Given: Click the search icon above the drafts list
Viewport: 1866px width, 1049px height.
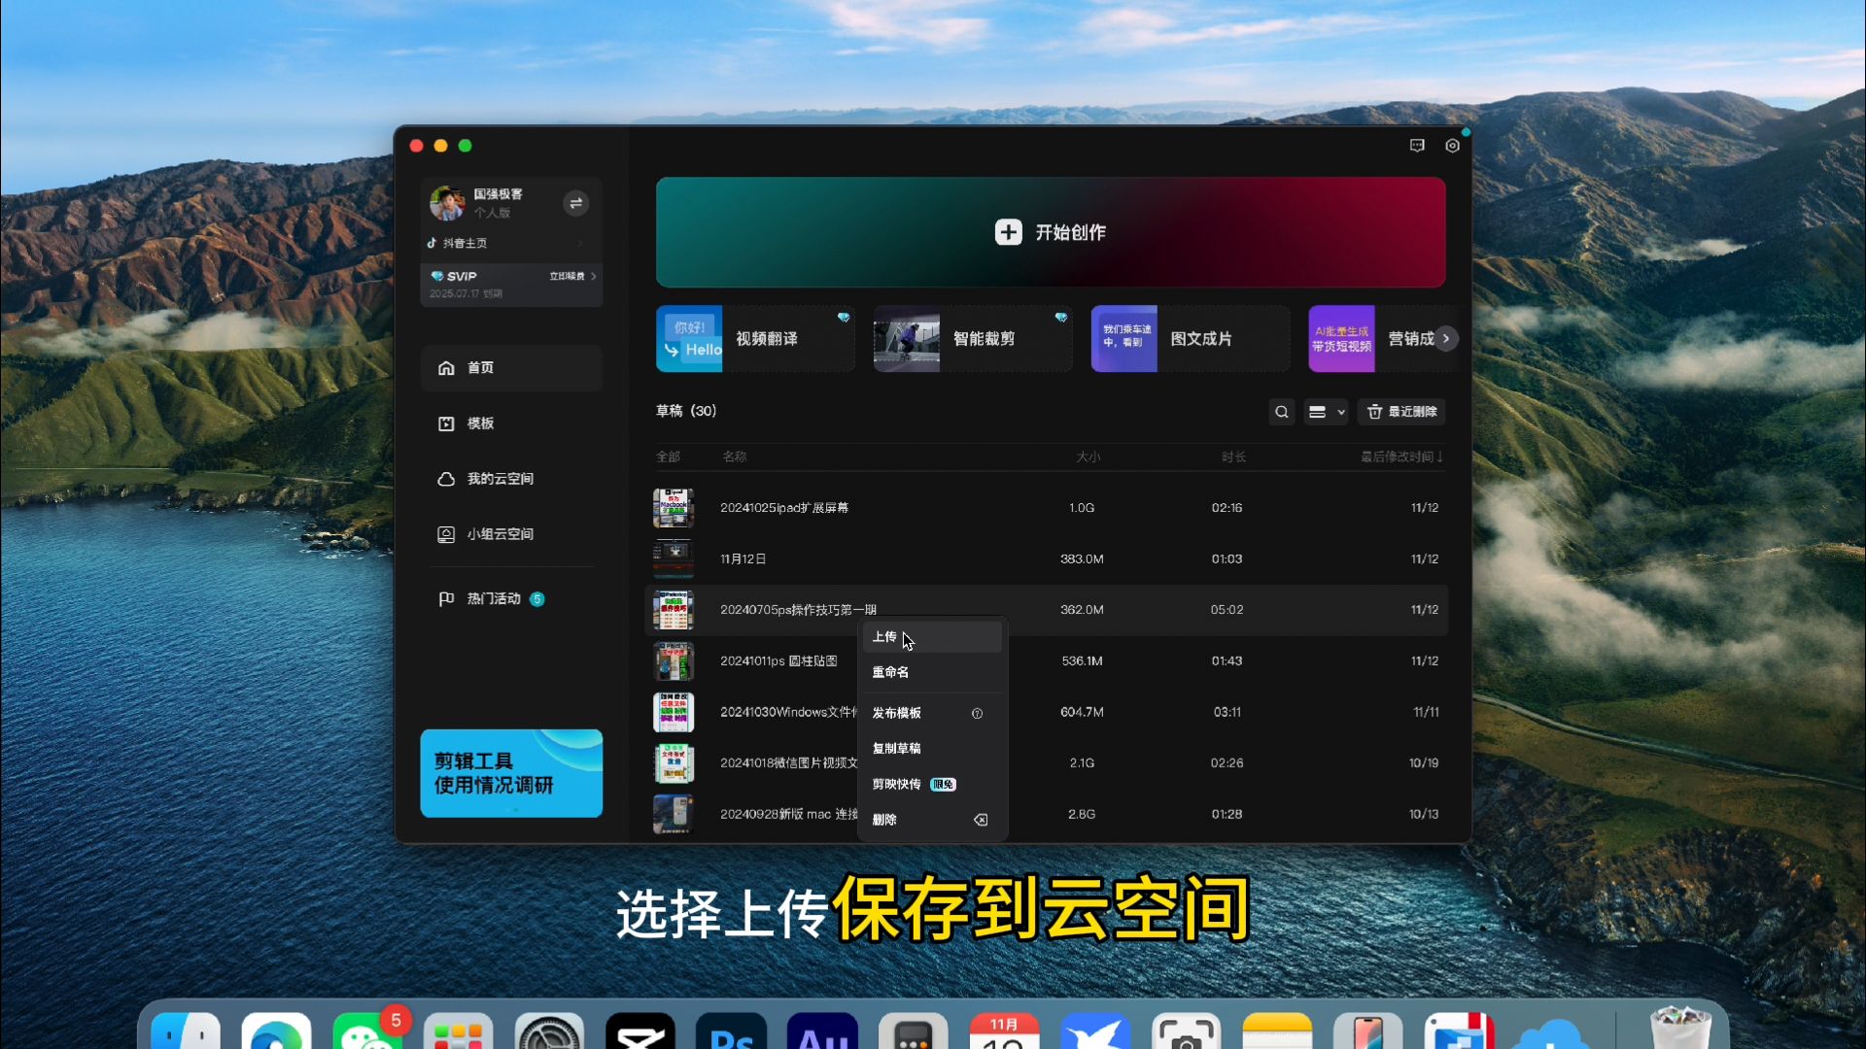Looking at the screenshot, I should click(1282, 412).
